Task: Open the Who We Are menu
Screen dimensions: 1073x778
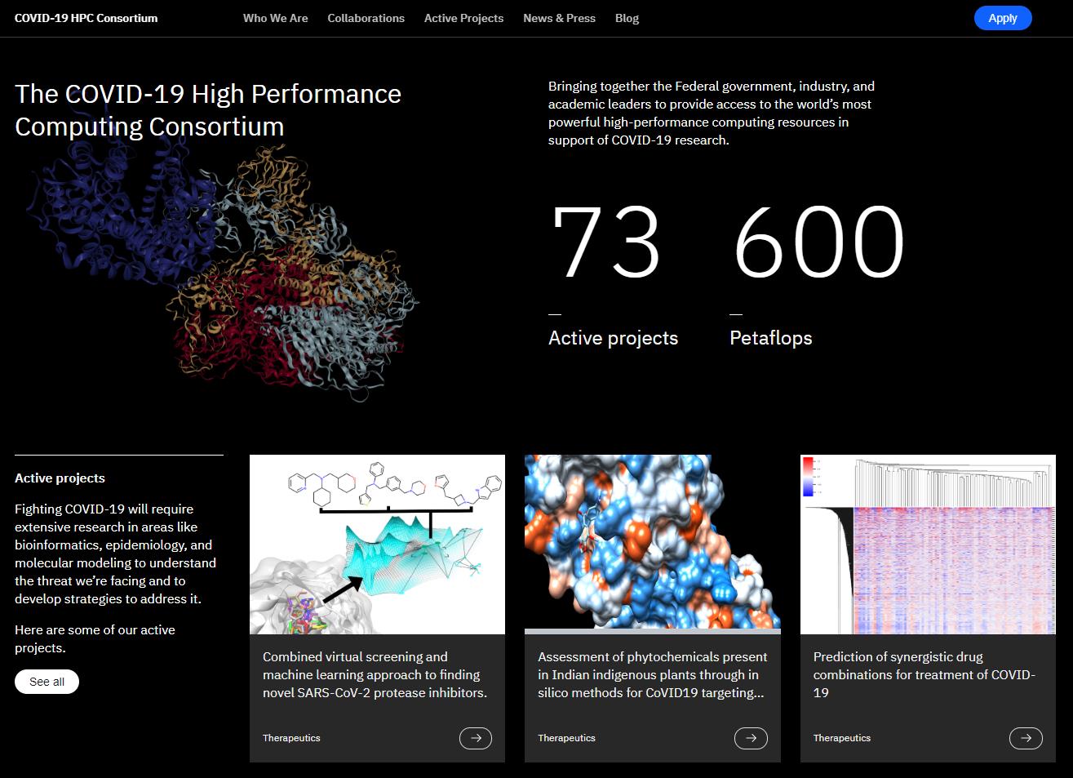Action: click(276, 18)
